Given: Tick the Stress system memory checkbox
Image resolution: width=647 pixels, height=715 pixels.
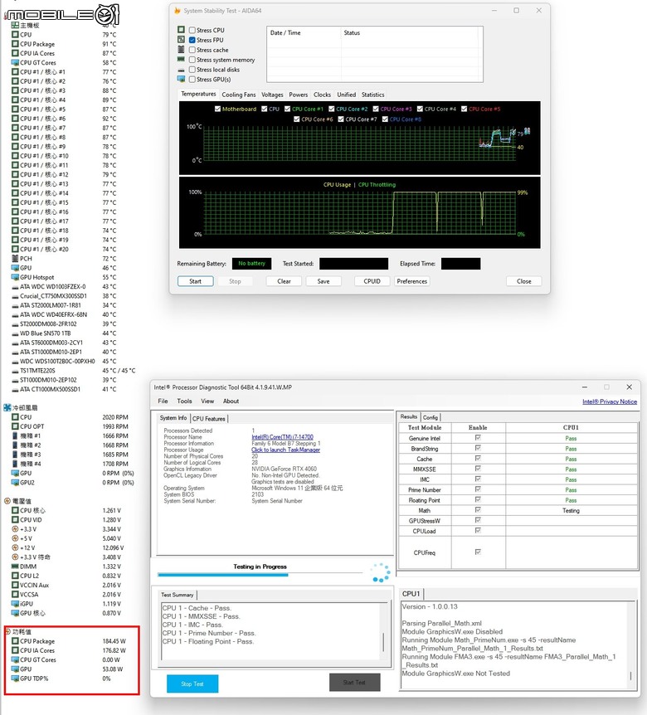Looking at the screenshot, I should [192, 60].
